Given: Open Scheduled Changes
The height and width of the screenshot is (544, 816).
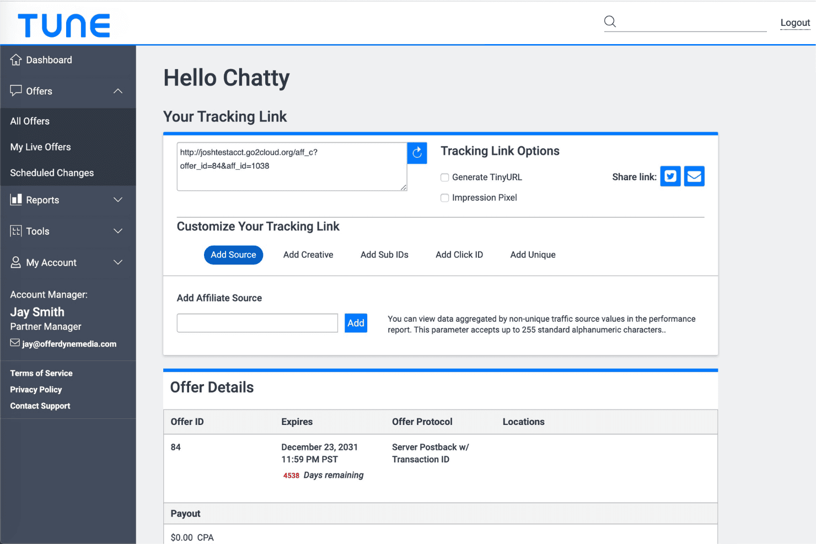Looking at the screenshot, I should [x=52, y=173].
